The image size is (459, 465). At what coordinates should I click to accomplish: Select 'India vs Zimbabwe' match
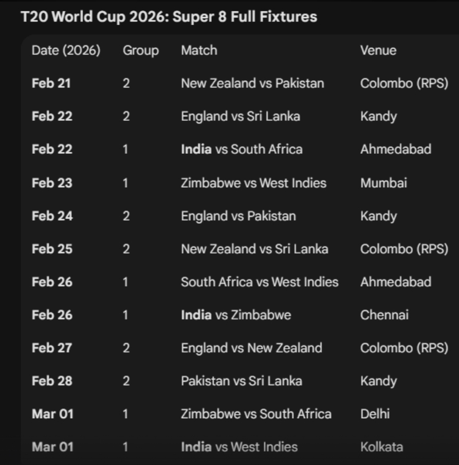pyautogui.click(x=235, y=315)
